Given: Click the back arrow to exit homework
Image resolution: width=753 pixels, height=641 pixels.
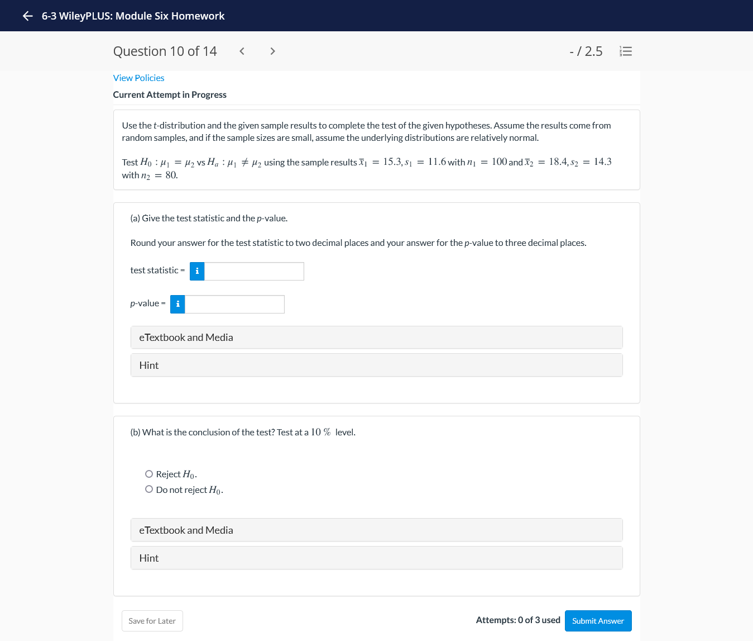Looking at the screenshot, I should pyautogui.click(x=27, y=16).
